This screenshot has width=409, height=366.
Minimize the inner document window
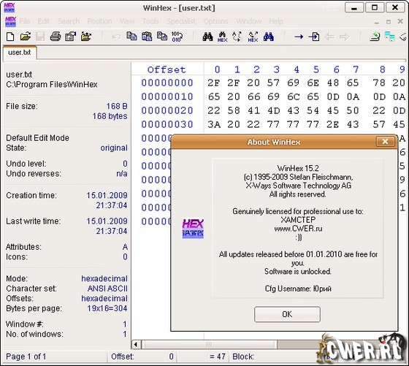tap(376, 22)
